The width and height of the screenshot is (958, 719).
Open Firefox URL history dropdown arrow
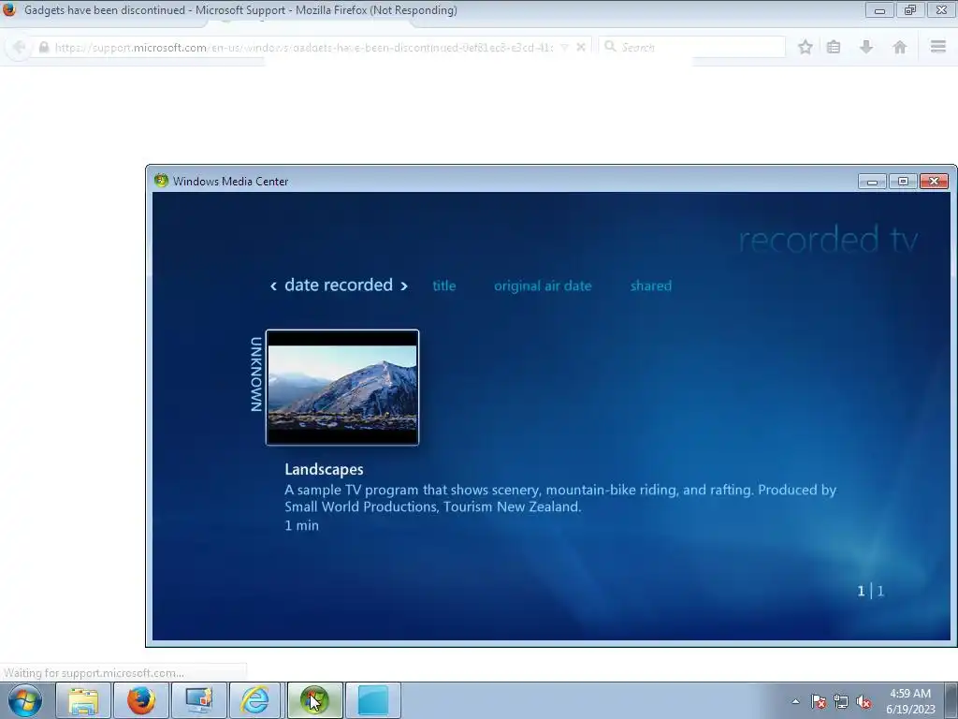tap(564, 48)
